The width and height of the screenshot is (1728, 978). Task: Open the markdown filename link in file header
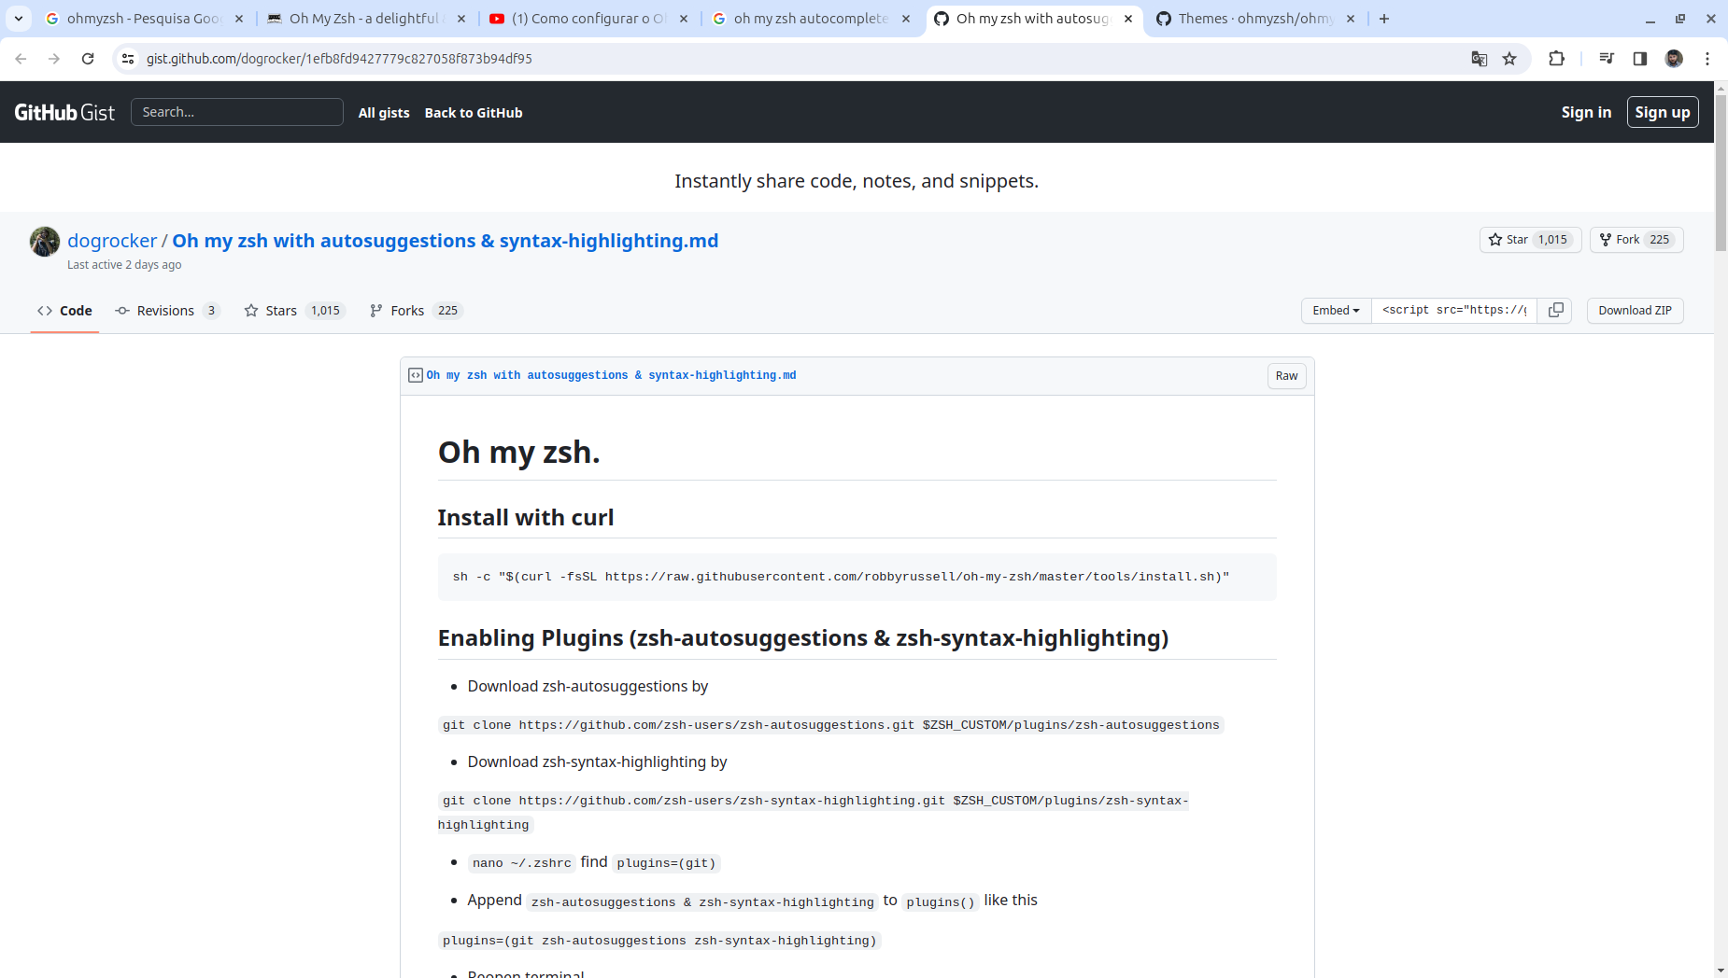612,375
